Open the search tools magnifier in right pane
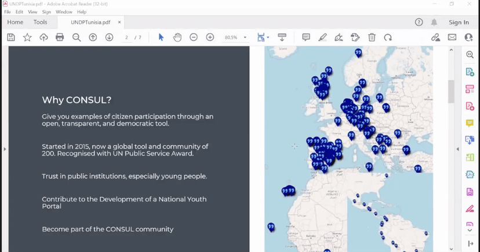The width and height of the screenshot is (480, 252). click(x=470, y=54)
